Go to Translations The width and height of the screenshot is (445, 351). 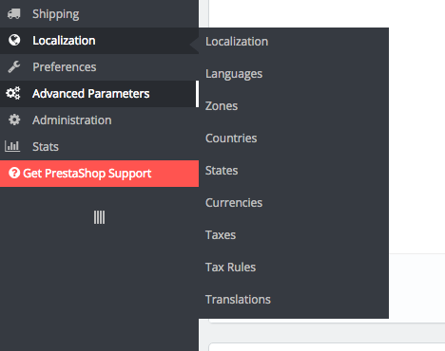click(238, 300)
